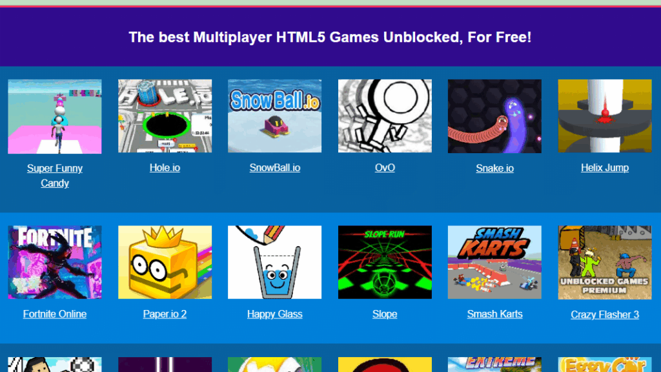Follow the Helix Jump link
This screenshot has width=661, height=372.
pos(605,168)
